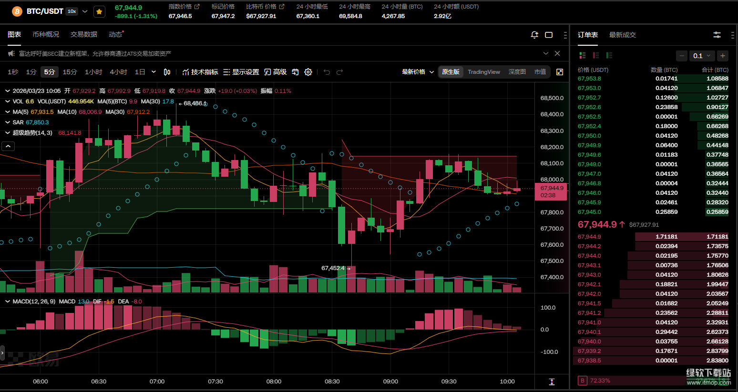Collapse the MACD indicator legend chevron
Viewport: 738px width, 392px height.
[x=8, y=302]
